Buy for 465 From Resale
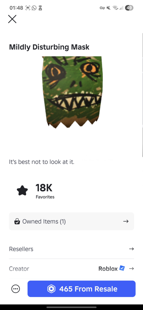The image size is (143, 310). (x=82, y=289)
